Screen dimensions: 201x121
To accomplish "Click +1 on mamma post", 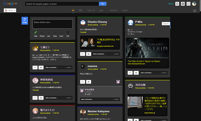I will coord(83,82).
